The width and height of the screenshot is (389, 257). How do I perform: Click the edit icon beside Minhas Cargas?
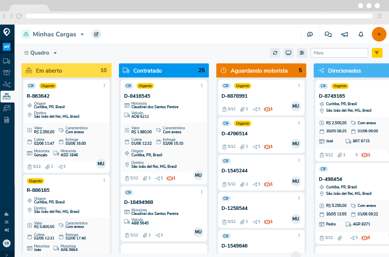click(x=96, y=35)
